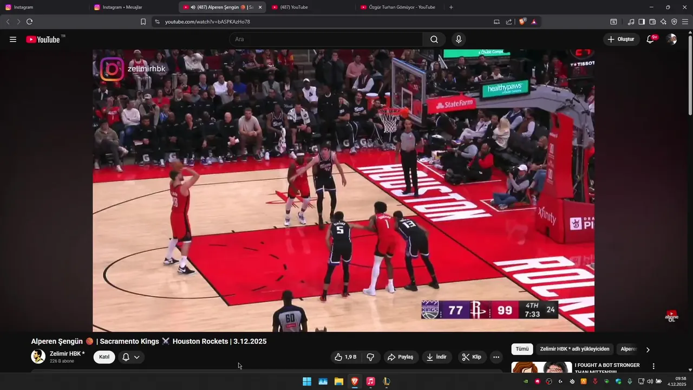Like the video with thumbs up
Viewport: 693px width, 390px height.
coord(345,357)
